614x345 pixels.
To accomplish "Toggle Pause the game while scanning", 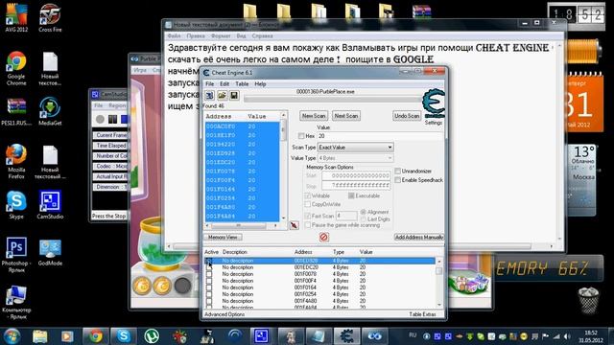I will coord(307,225).
